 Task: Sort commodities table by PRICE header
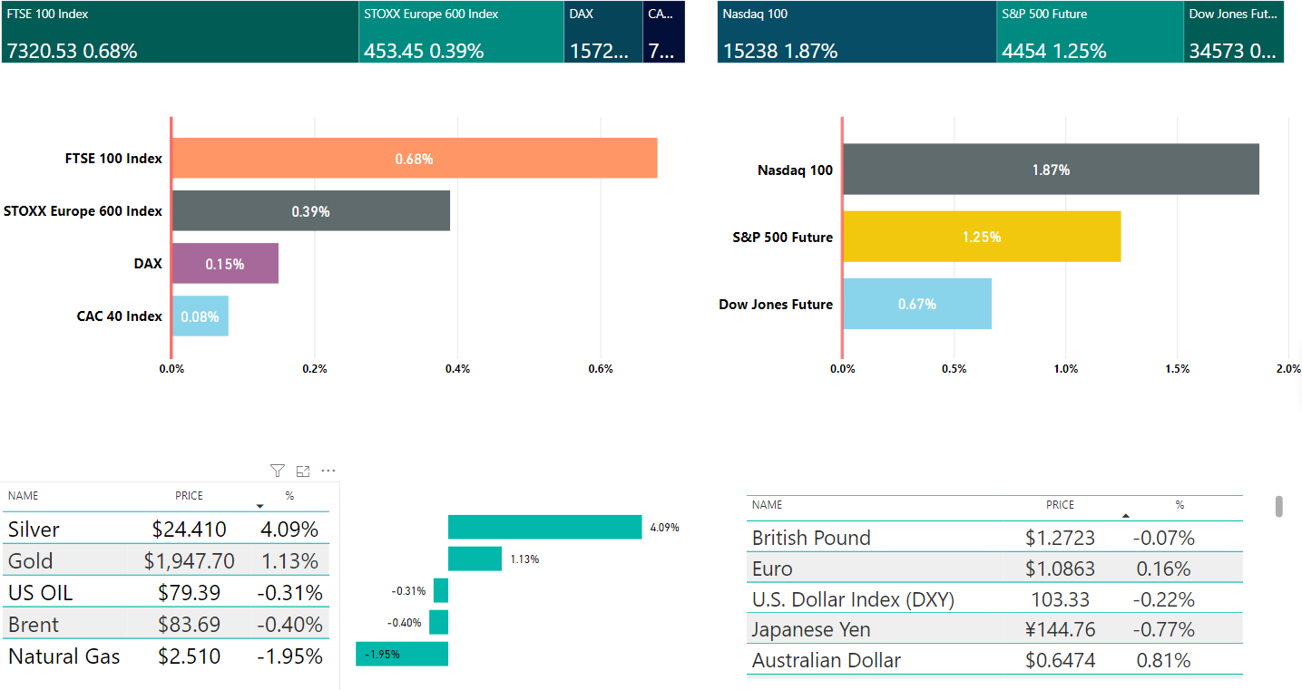click(x=190, y=496)
